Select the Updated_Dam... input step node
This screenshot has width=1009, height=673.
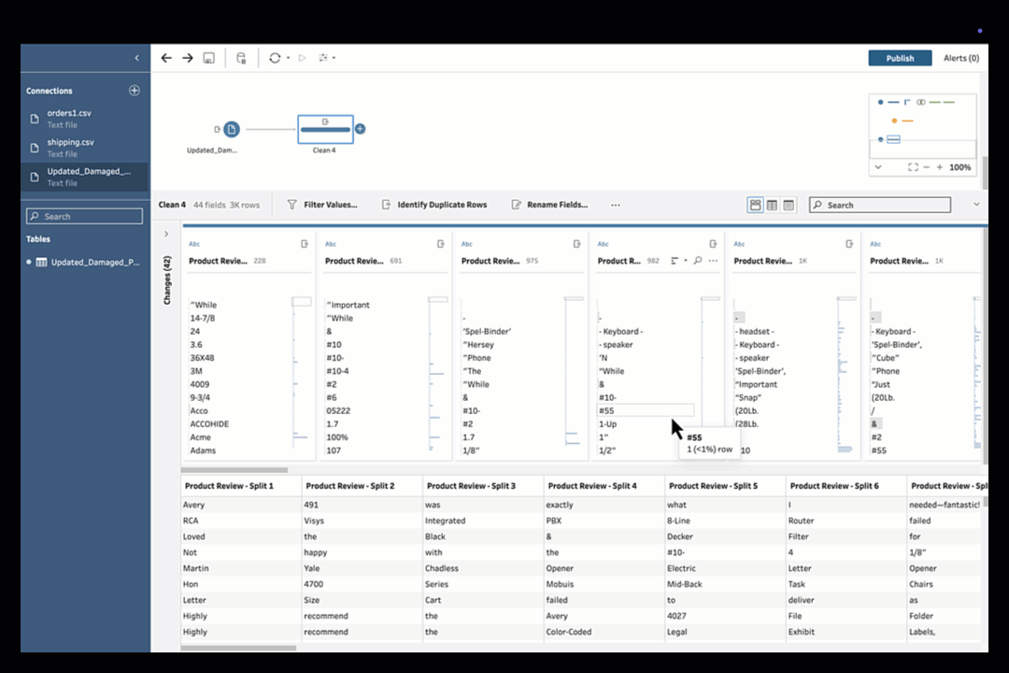232,129
